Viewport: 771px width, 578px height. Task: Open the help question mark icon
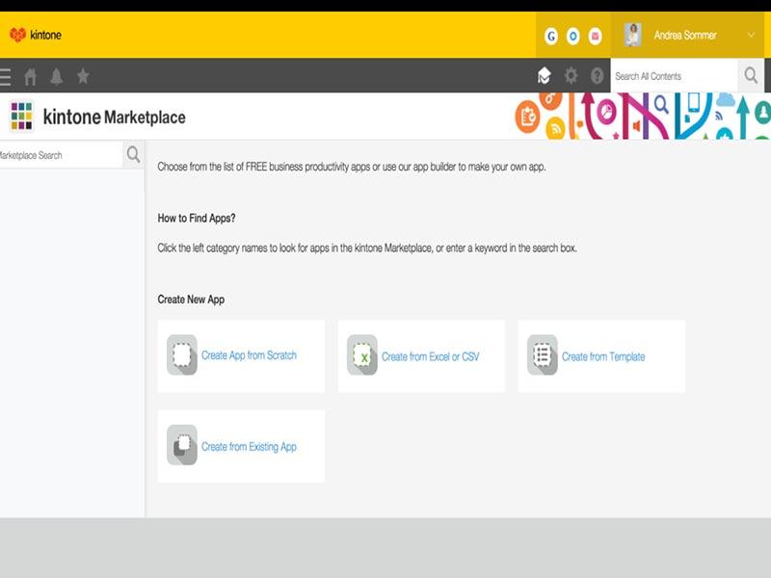pyautogui.click(x=597, y=76)
